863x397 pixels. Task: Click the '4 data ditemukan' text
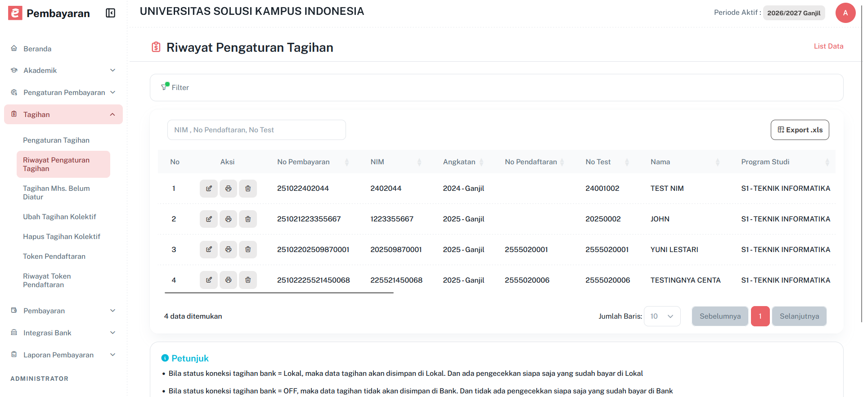(x=193, y=316)
